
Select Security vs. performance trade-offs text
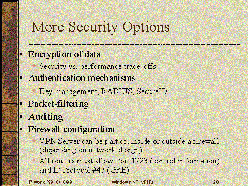tap(98, 66)
